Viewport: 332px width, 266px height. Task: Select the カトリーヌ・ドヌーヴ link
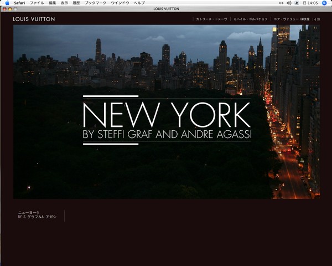[211, 19]
